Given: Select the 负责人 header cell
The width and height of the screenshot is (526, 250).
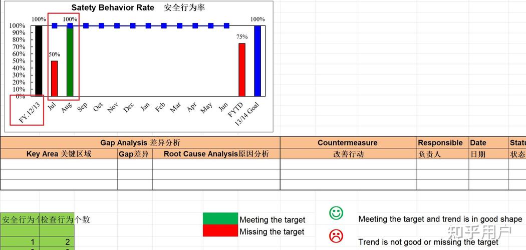Looking at the screenshot, I should tap(443, 153).
